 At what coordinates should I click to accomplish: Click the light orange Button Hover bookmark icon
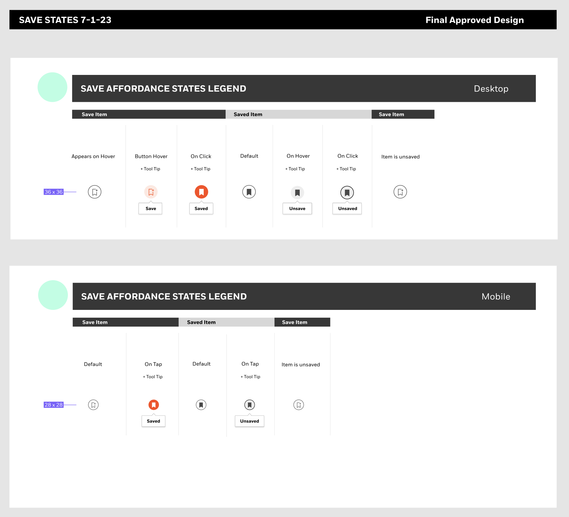coord(151,192)
